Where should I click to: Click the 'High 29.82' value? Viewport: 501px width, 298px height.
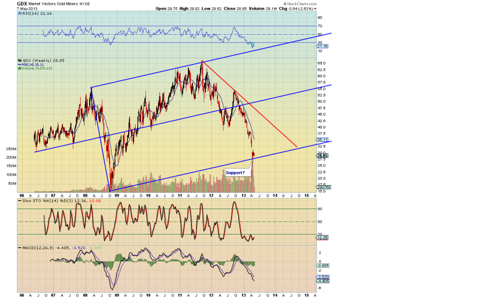point(189,9)
